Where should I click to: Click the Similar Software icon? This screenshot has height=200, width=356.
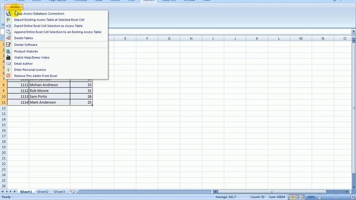point(8,44)
